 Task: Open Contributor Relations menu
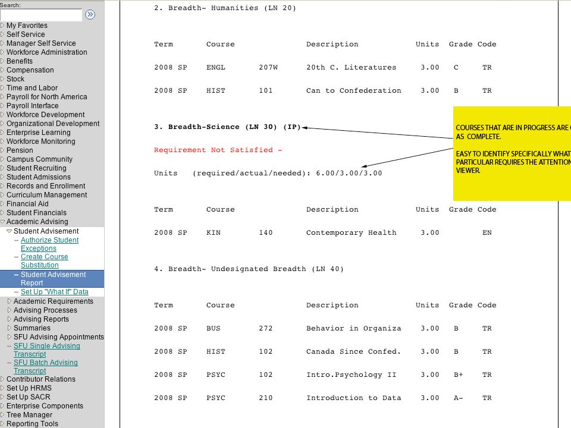[x=41, y=379]
